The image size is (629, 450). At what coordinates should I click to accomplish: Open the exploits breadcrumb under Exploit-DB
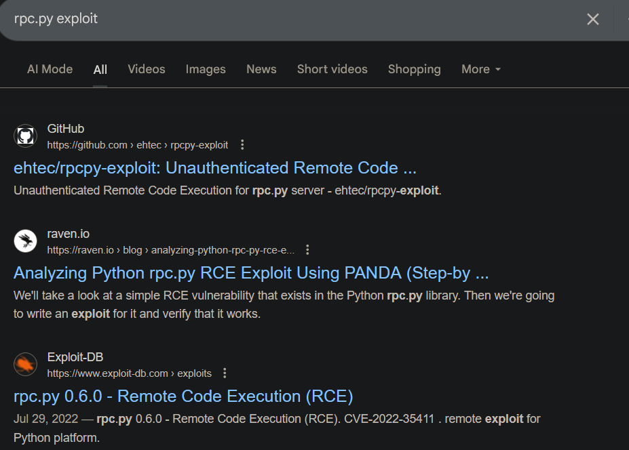(195, 373)
